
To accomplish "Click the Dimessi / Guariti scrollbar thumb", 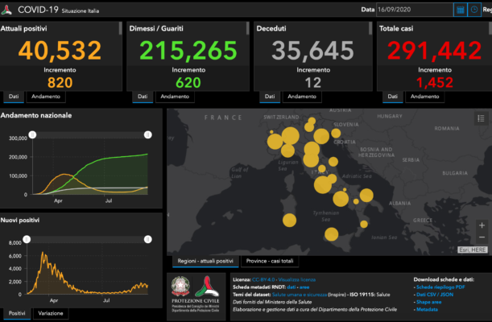I will pos(247,28).
